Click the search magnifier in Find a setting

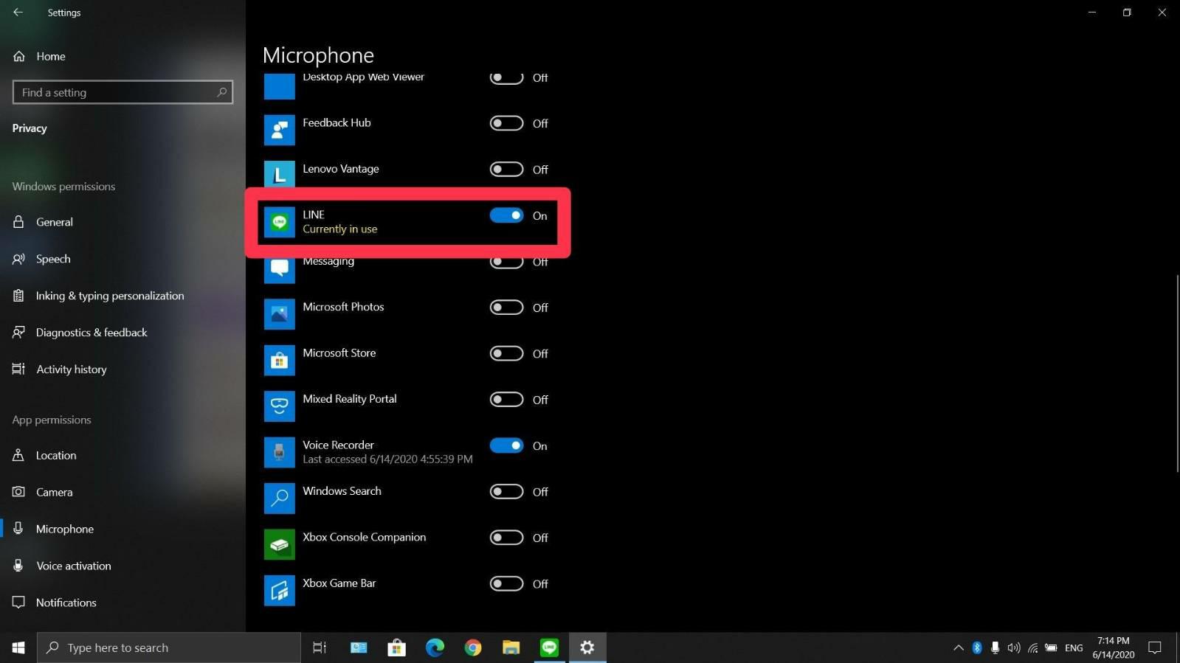point(221,92)
